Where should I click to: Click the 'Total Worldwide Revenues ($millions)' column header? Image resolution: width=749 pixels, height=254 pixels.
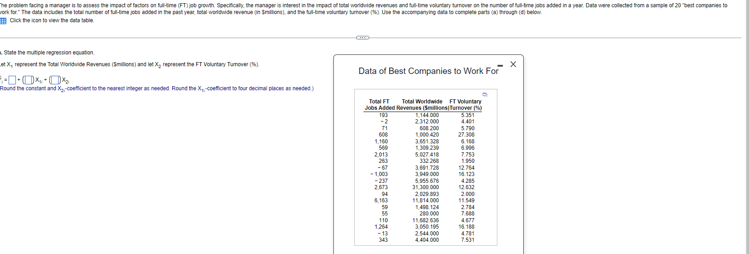pyautogui.click(x=422, y=105)
